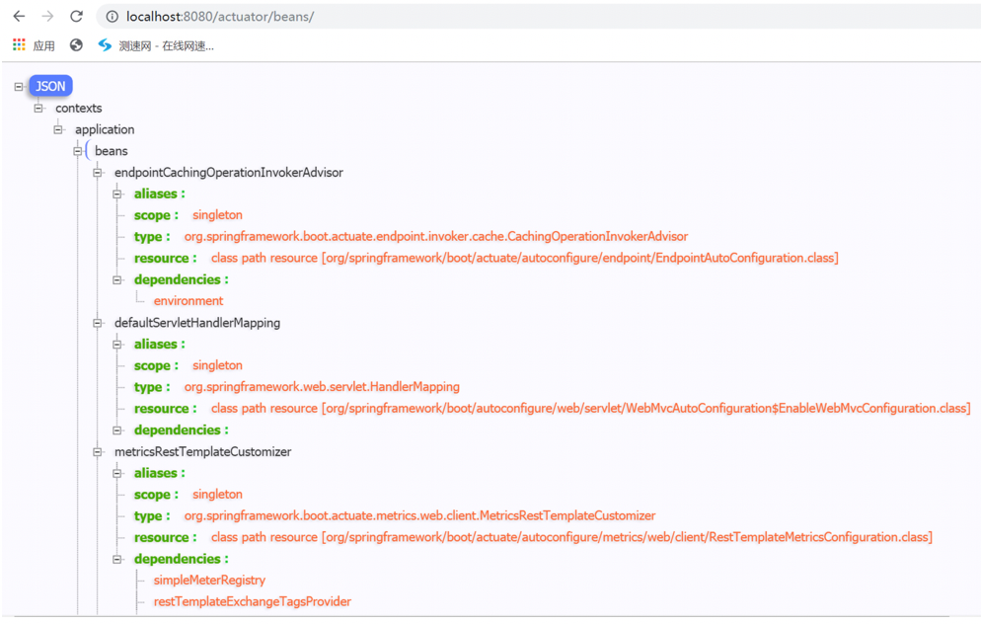Collapse metricsRestTemplateCustomizer bean

(x=98, y=452)
